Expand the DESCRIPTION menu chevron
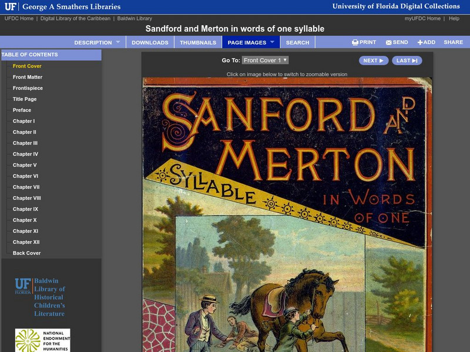The image size is (470, 352). pyautogui.click(x=120, y=42)
